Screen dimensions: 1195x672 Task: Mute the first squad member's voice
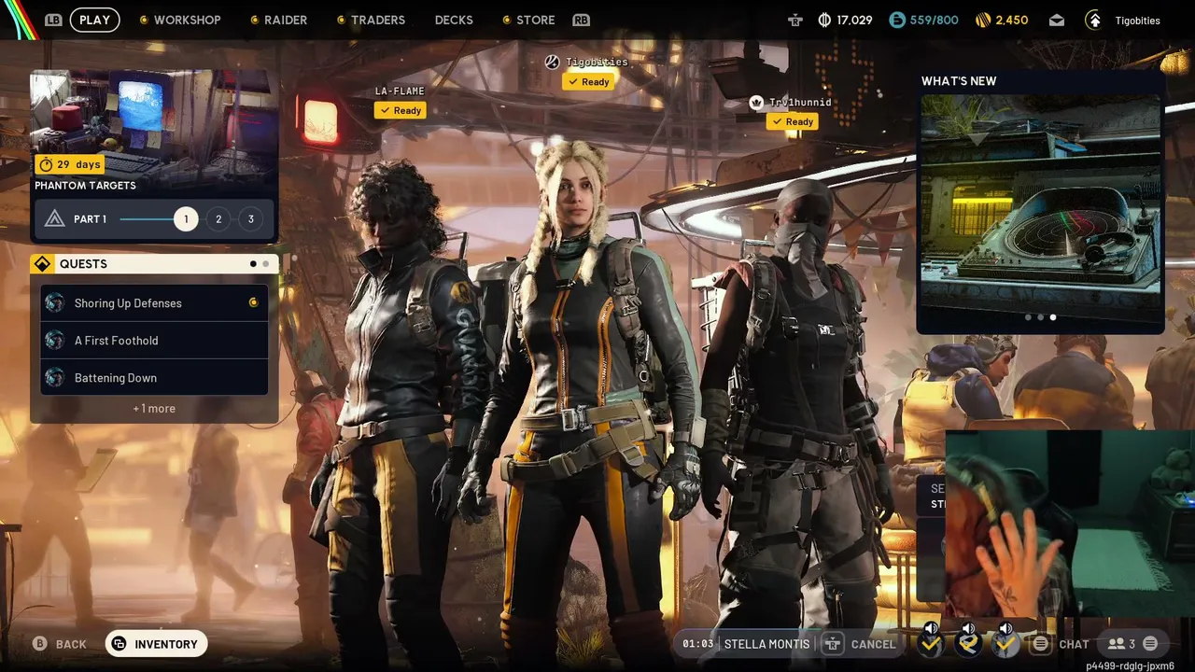[931, 628]
